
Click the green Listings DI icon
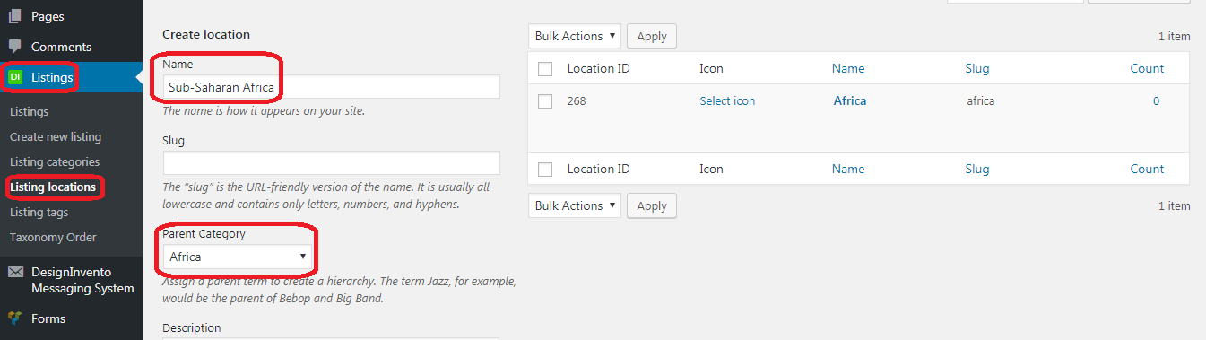[x=15, y=77]
